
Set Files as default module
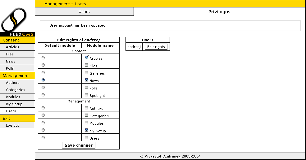click(x=43, y=65)
